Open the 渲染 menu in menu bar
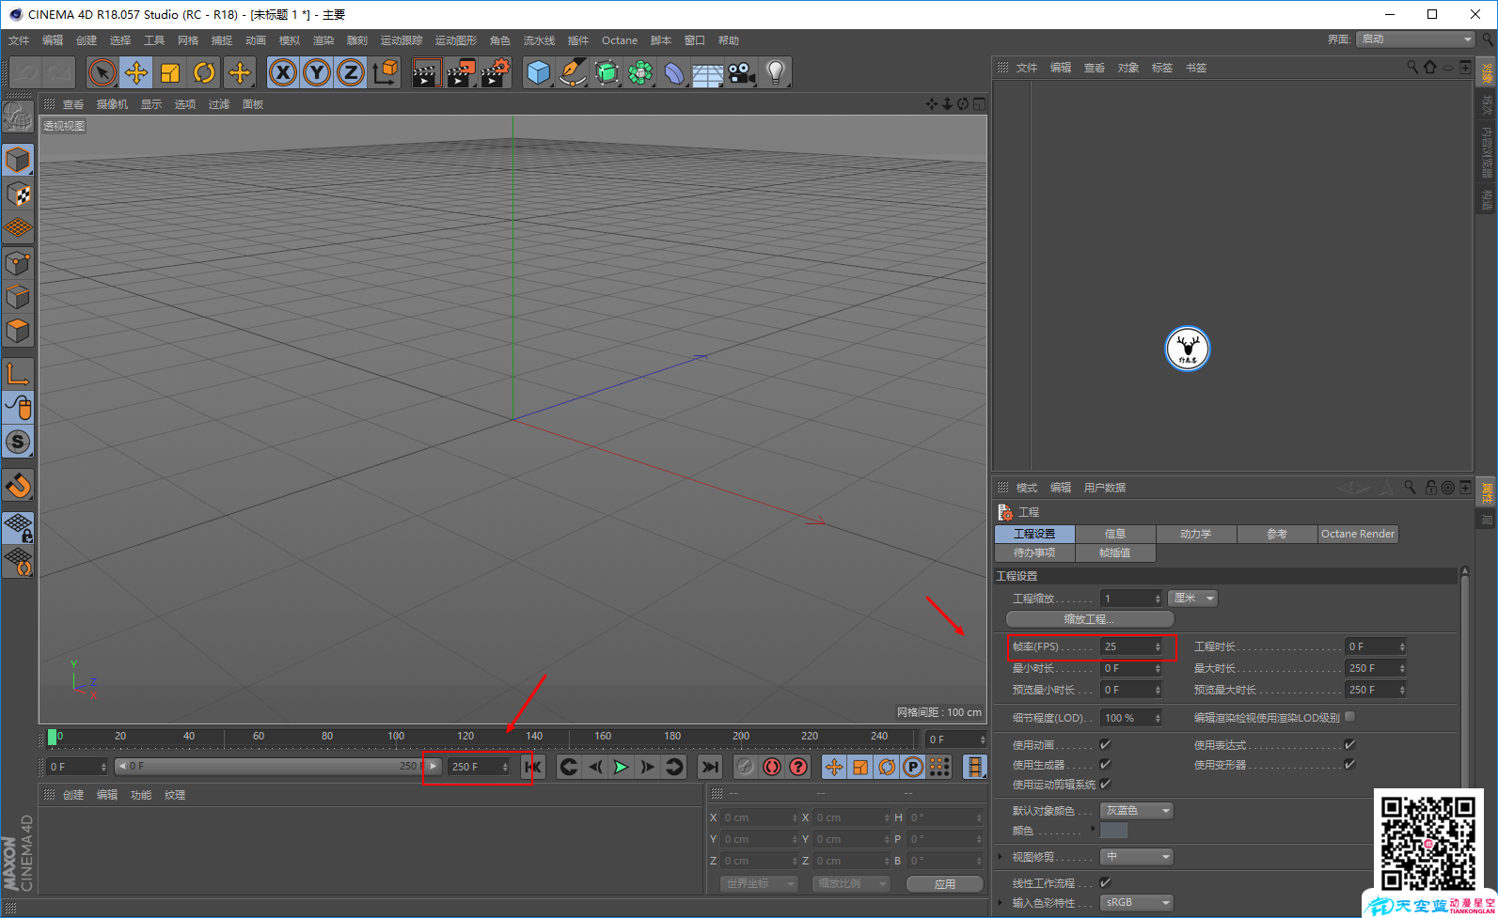The width and height of the screenshot is (1498, 918). pyautogui.click(x=323, y=40)
